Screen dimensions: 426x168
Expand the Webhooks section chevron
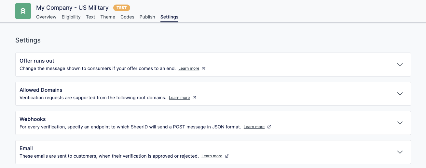(x=400, y=123)
